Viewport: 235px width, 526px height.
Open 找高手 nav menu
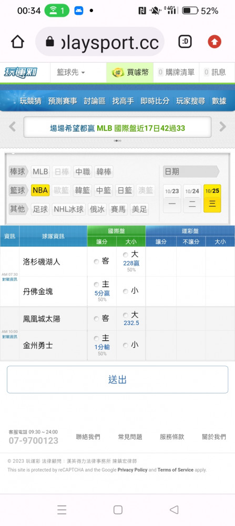coord(123,101)
